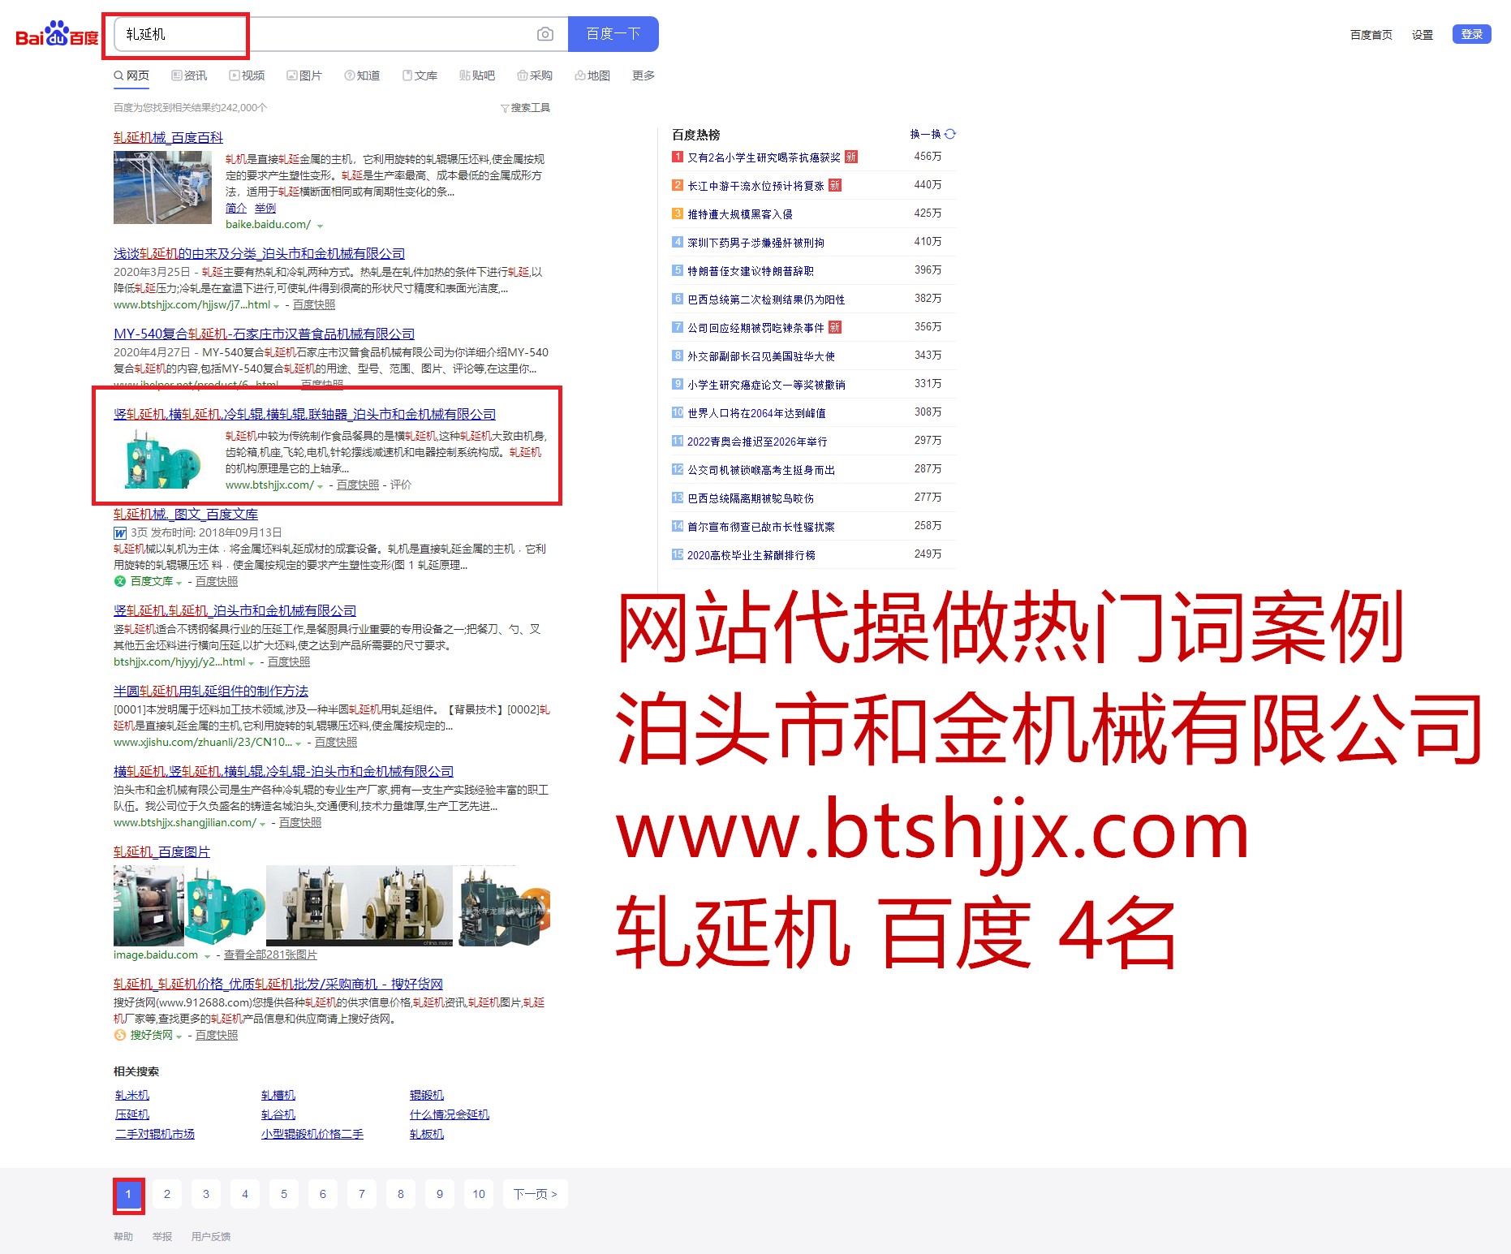
Task: Expand arrow beside www.btshjjx.com/hjjsw/j7...html
Action: pyautogui.click(x=277, y=306)
